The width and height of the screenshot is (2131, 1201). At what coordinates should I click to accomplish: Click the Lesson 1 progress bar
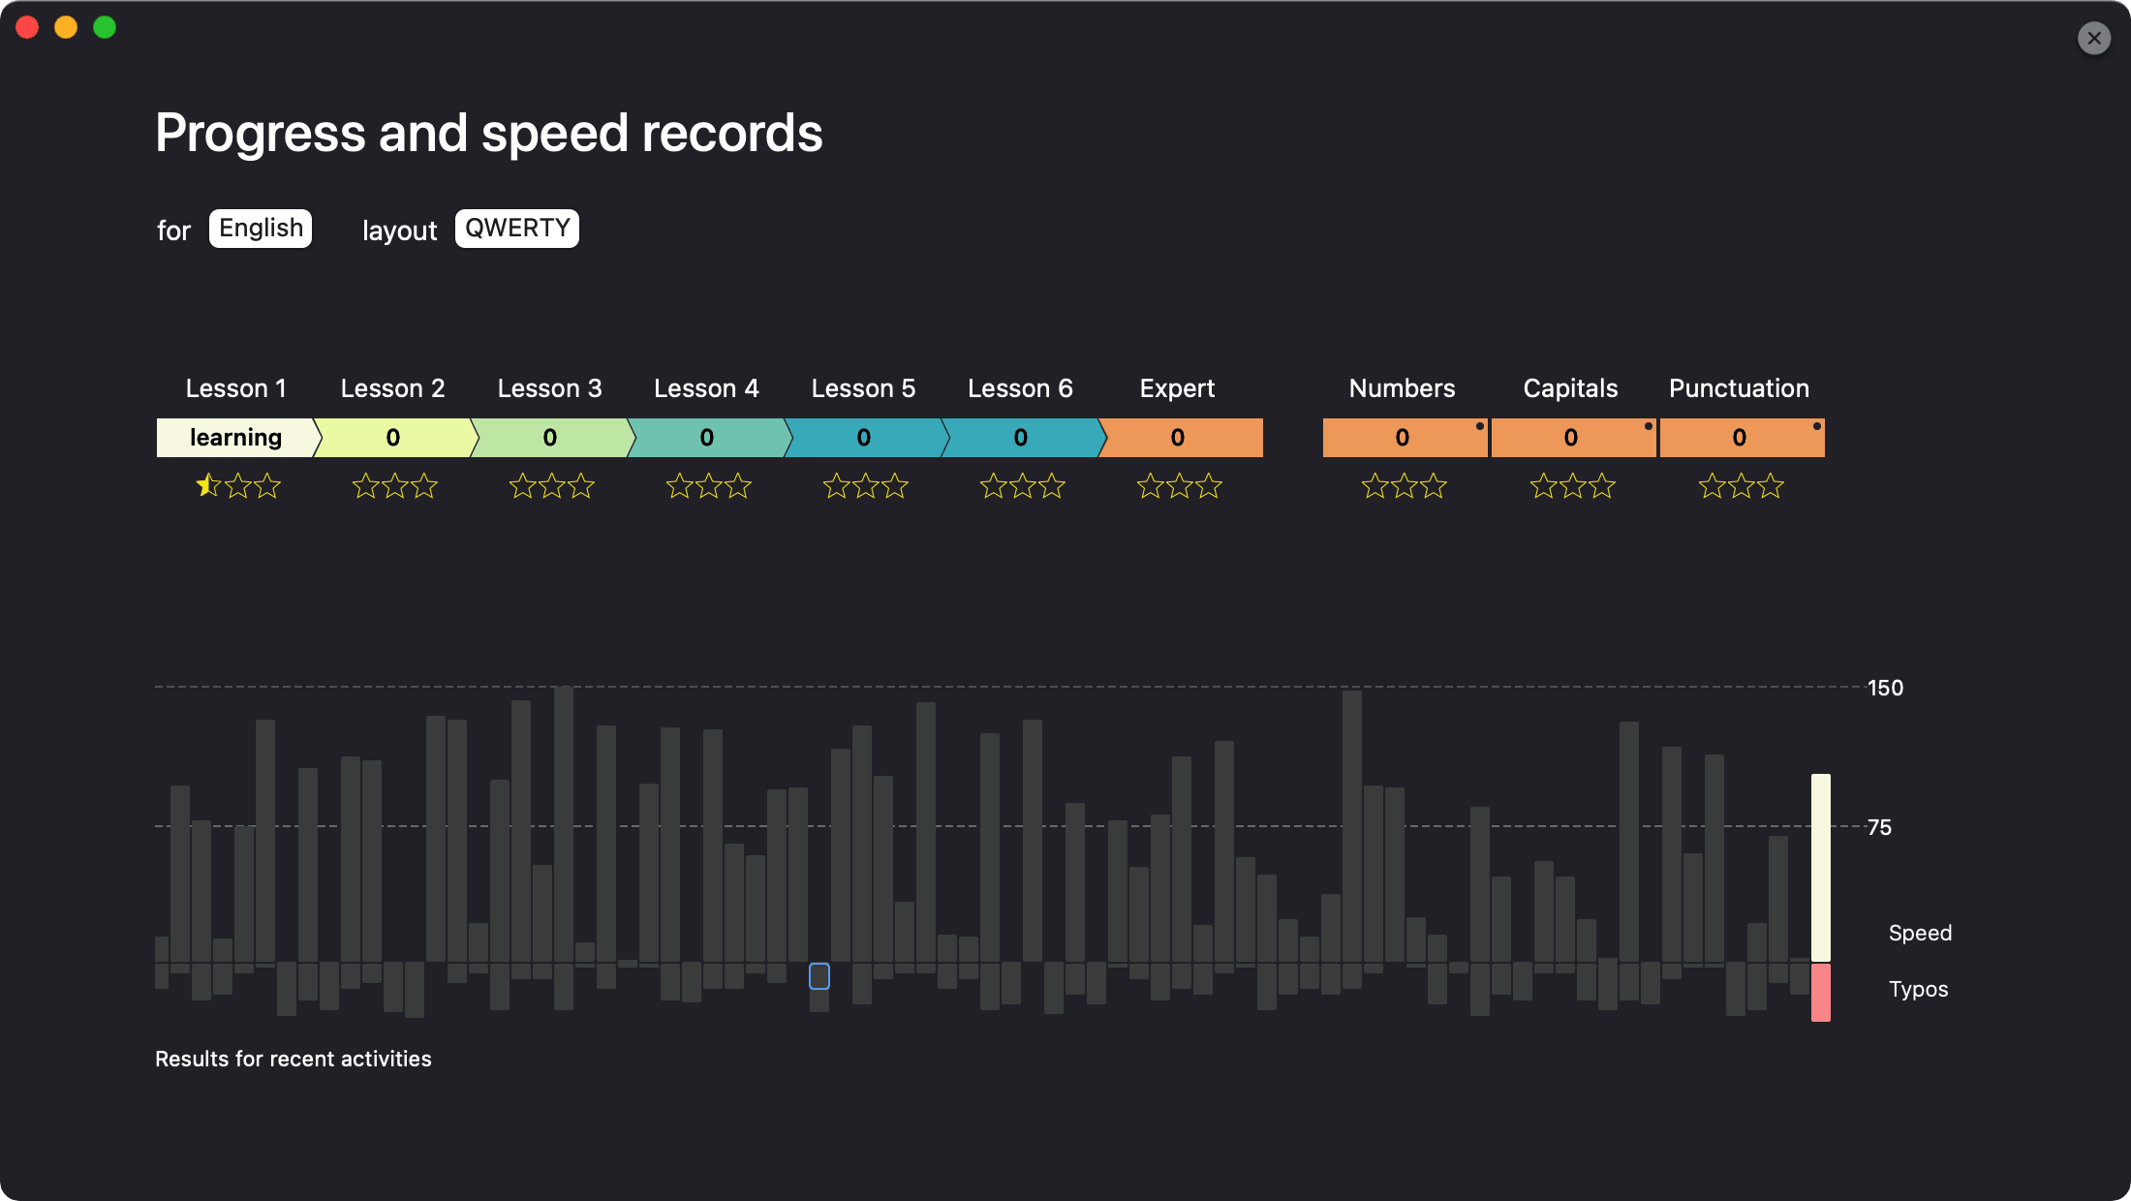point(235,438)
